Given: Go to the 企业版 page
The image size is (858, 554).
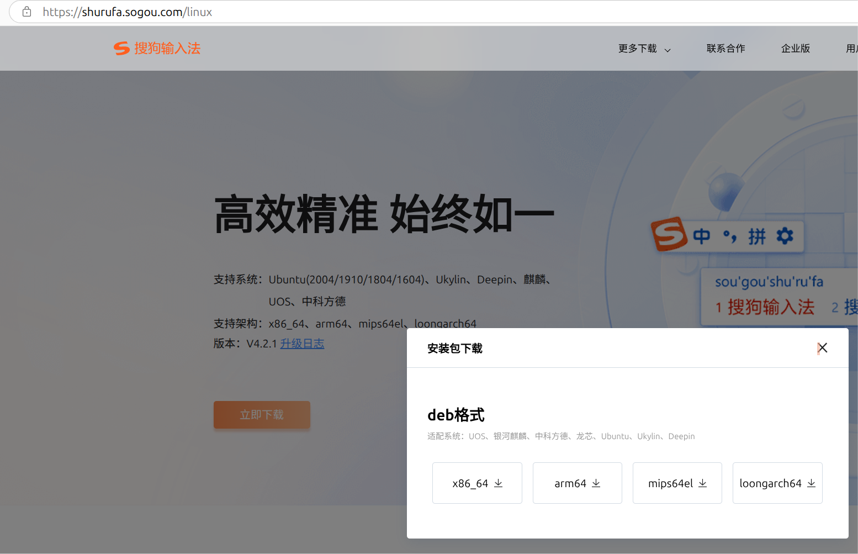Looking at the screenshot, I should (x=795, y=49).
